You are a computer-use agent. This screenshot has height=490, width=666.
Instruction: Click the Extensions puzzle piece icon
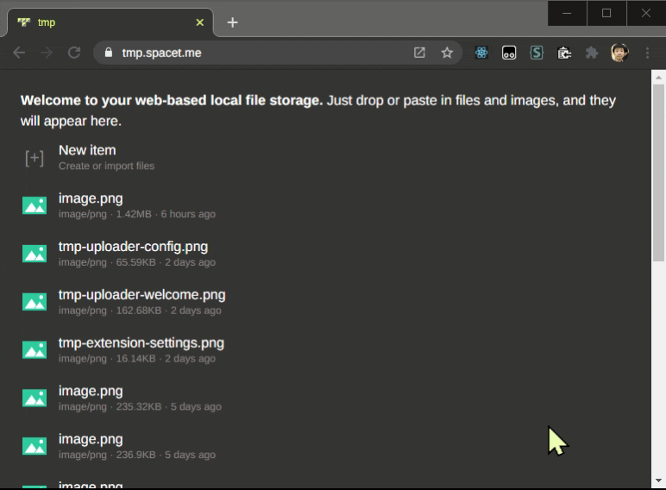pos(592,53)
